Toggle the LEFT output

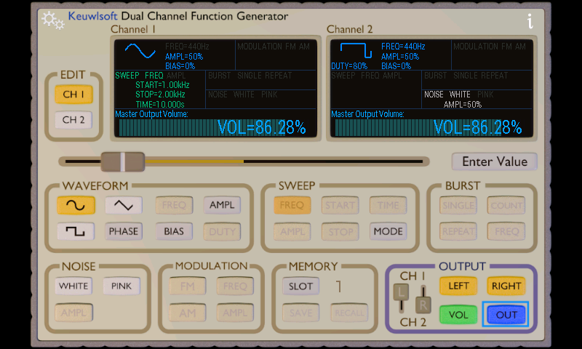(458, 286)
